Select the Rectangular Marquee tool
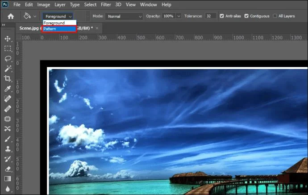Screen dimensions: 308x195 8,49
